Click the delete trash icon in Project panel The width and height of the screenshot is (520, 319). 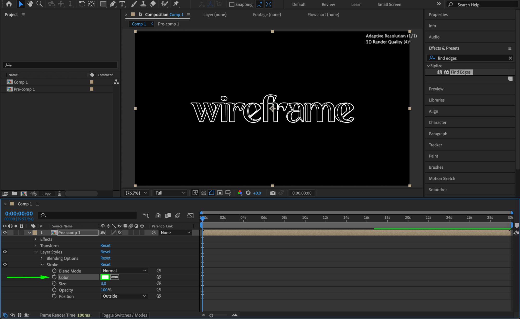click(x=60, y=194)
